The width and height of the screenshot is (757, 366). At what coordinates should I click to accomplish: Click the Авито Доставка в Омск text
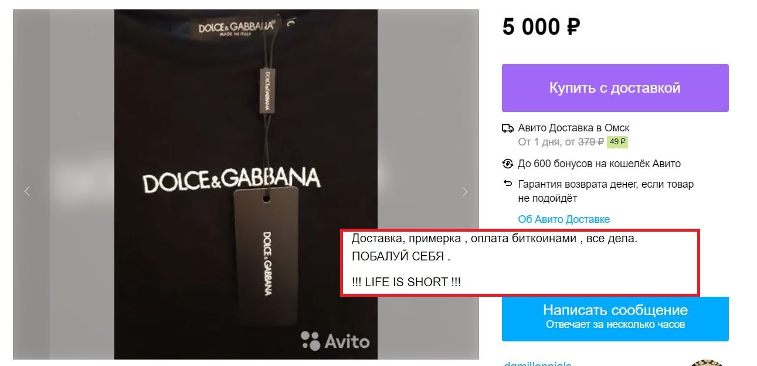[573, 128]
